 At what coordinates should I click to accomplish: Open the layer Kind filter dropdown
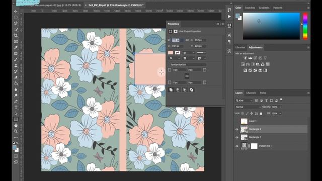pyautogui.click(x=244, y=101)
